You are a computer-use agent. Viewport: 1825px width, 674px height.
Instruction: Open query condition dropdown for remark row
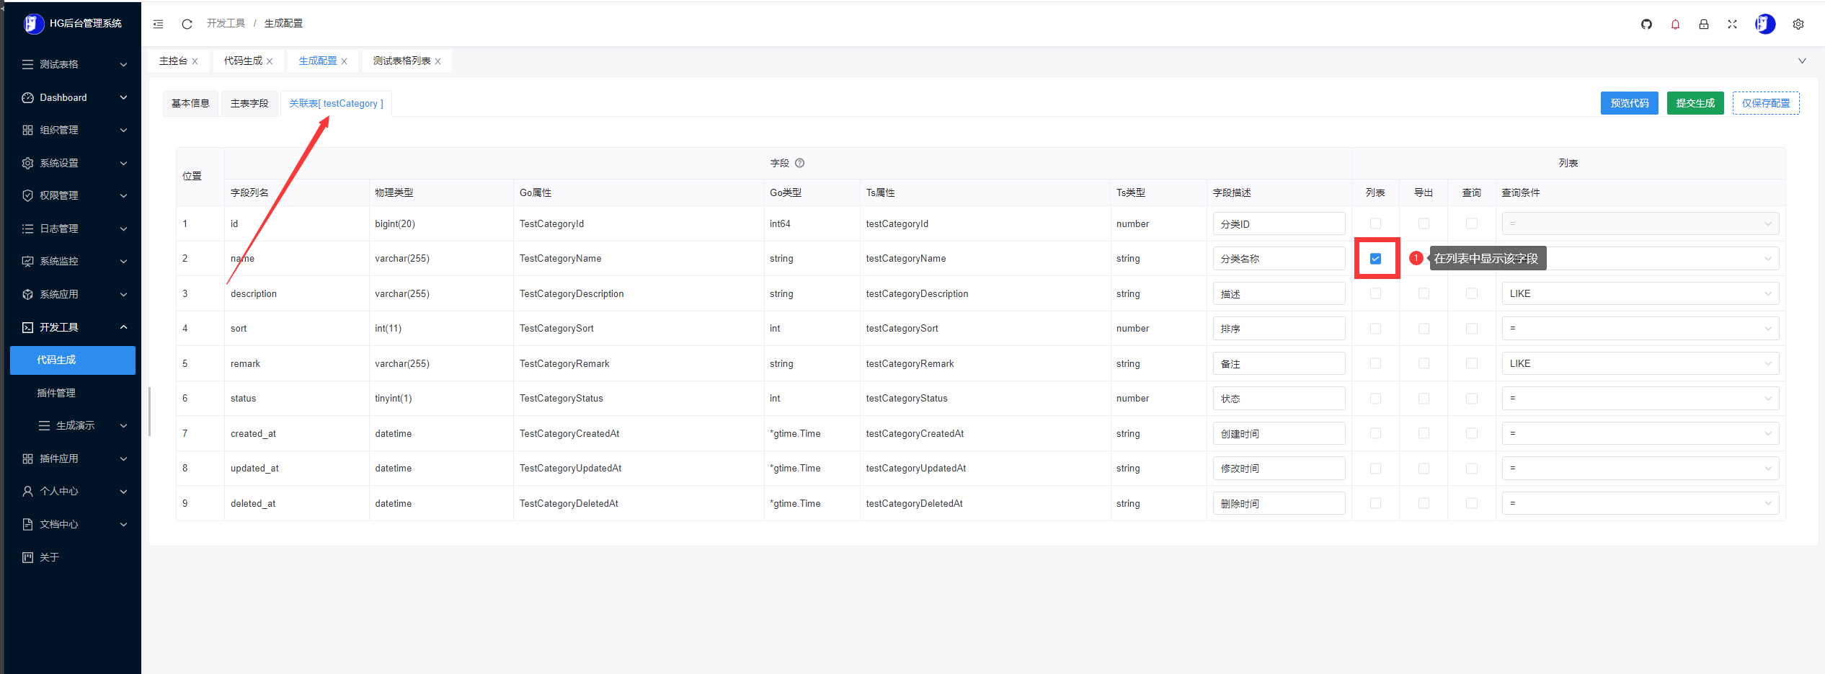click(x=1640, y=363)
